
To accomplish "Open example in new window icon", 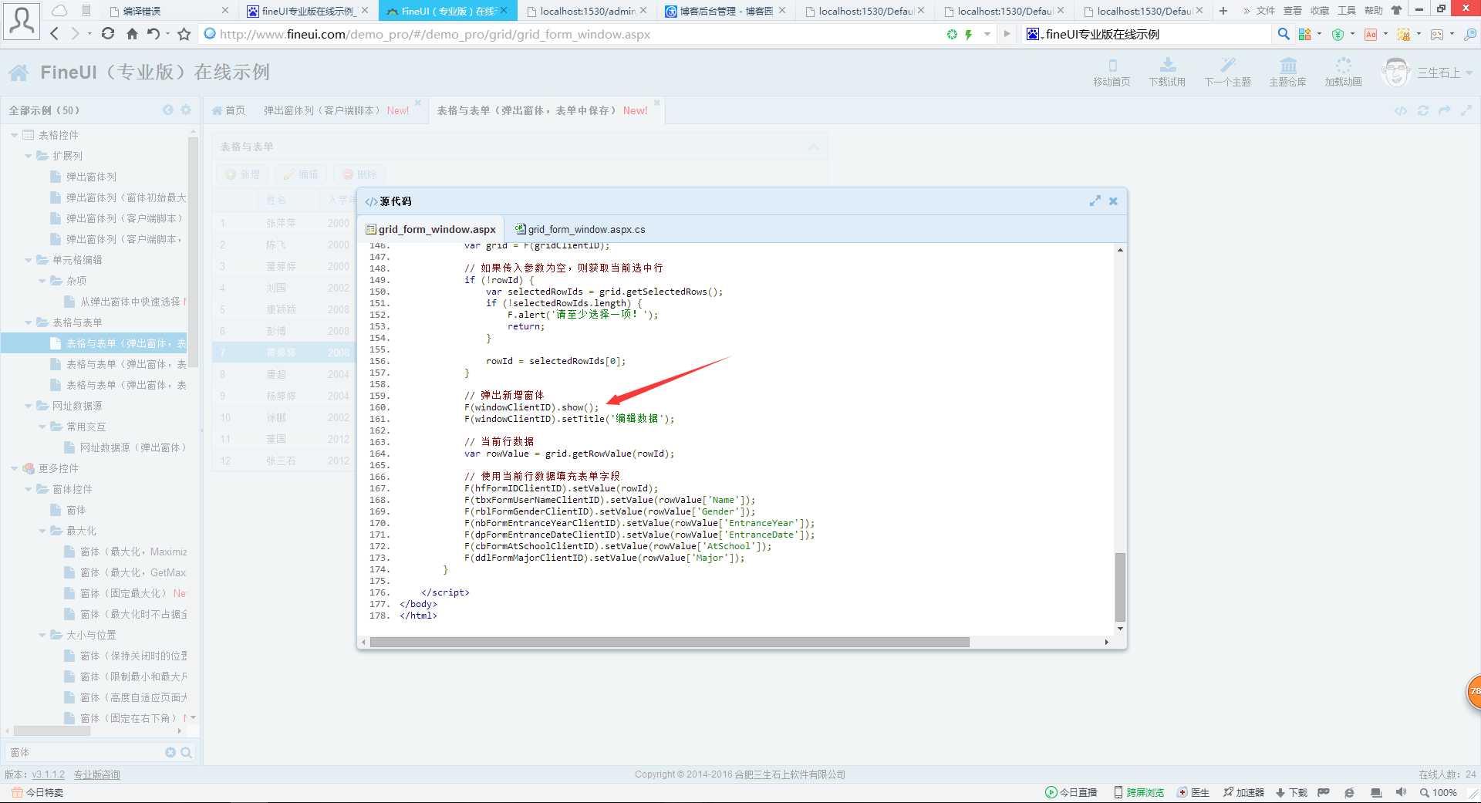I will (x=1445, y=110).
